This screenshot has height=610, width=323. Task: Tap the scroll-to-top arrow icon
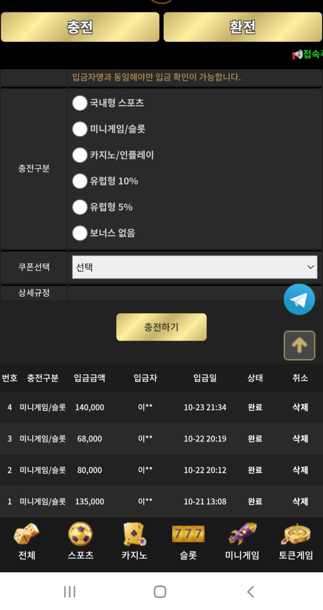[299, 346]
